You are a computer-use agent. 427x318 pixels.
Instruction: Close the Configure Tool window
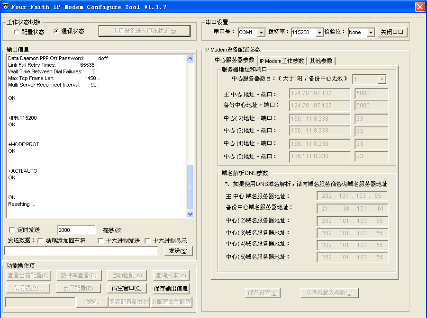[x=420, y=7]
